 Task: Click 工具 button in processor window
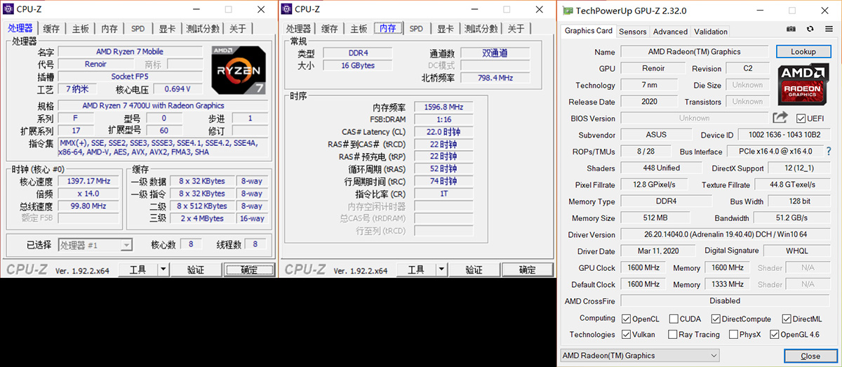138,269
